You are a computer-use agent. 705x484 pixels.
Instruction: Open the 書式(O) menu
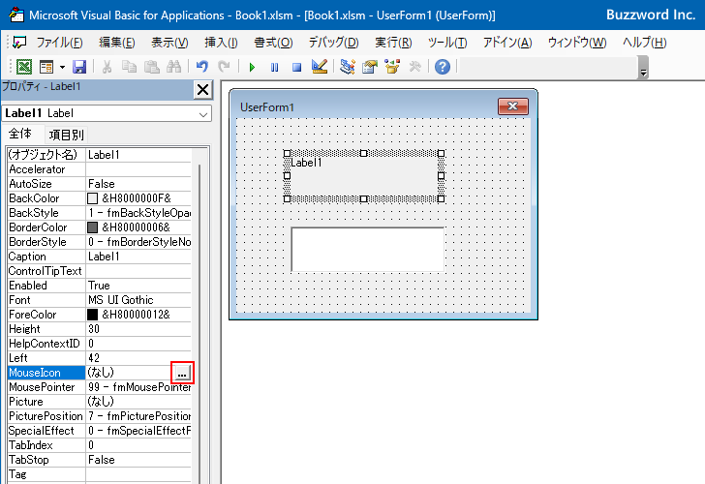point(273,43)
